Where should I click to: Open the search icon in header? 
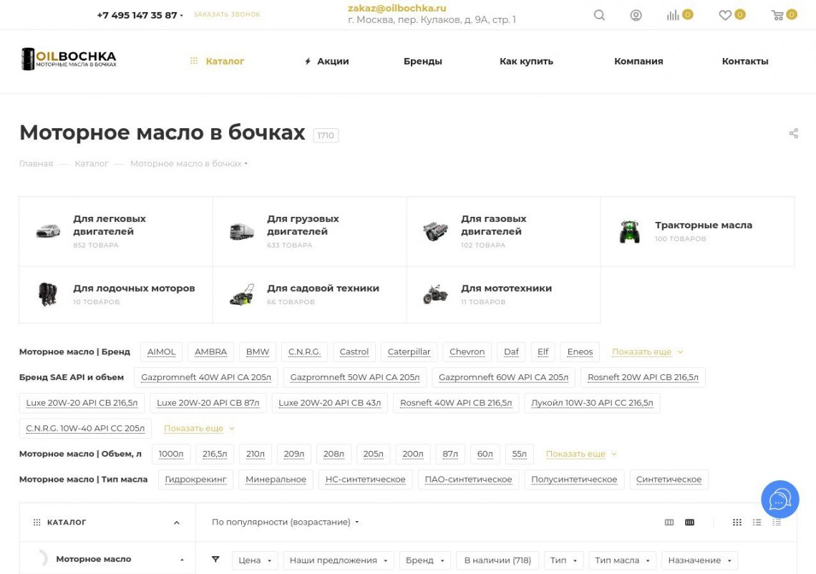tap(599, 14)
